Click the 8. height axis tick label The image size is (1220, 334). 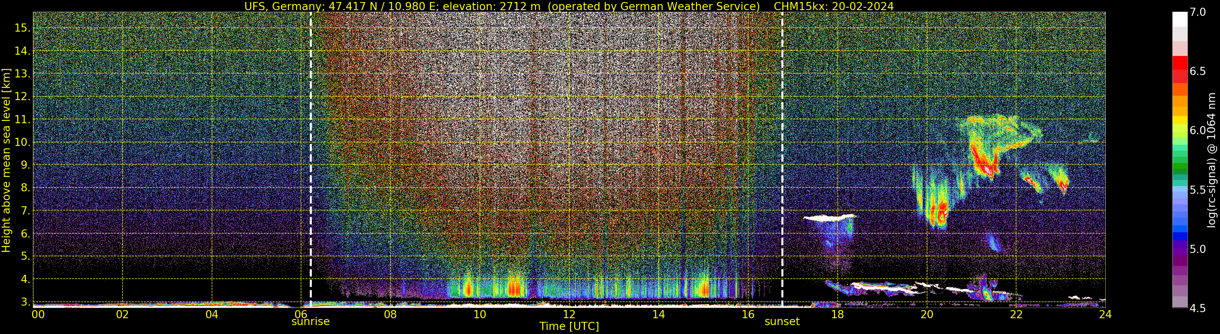(25, 188)
